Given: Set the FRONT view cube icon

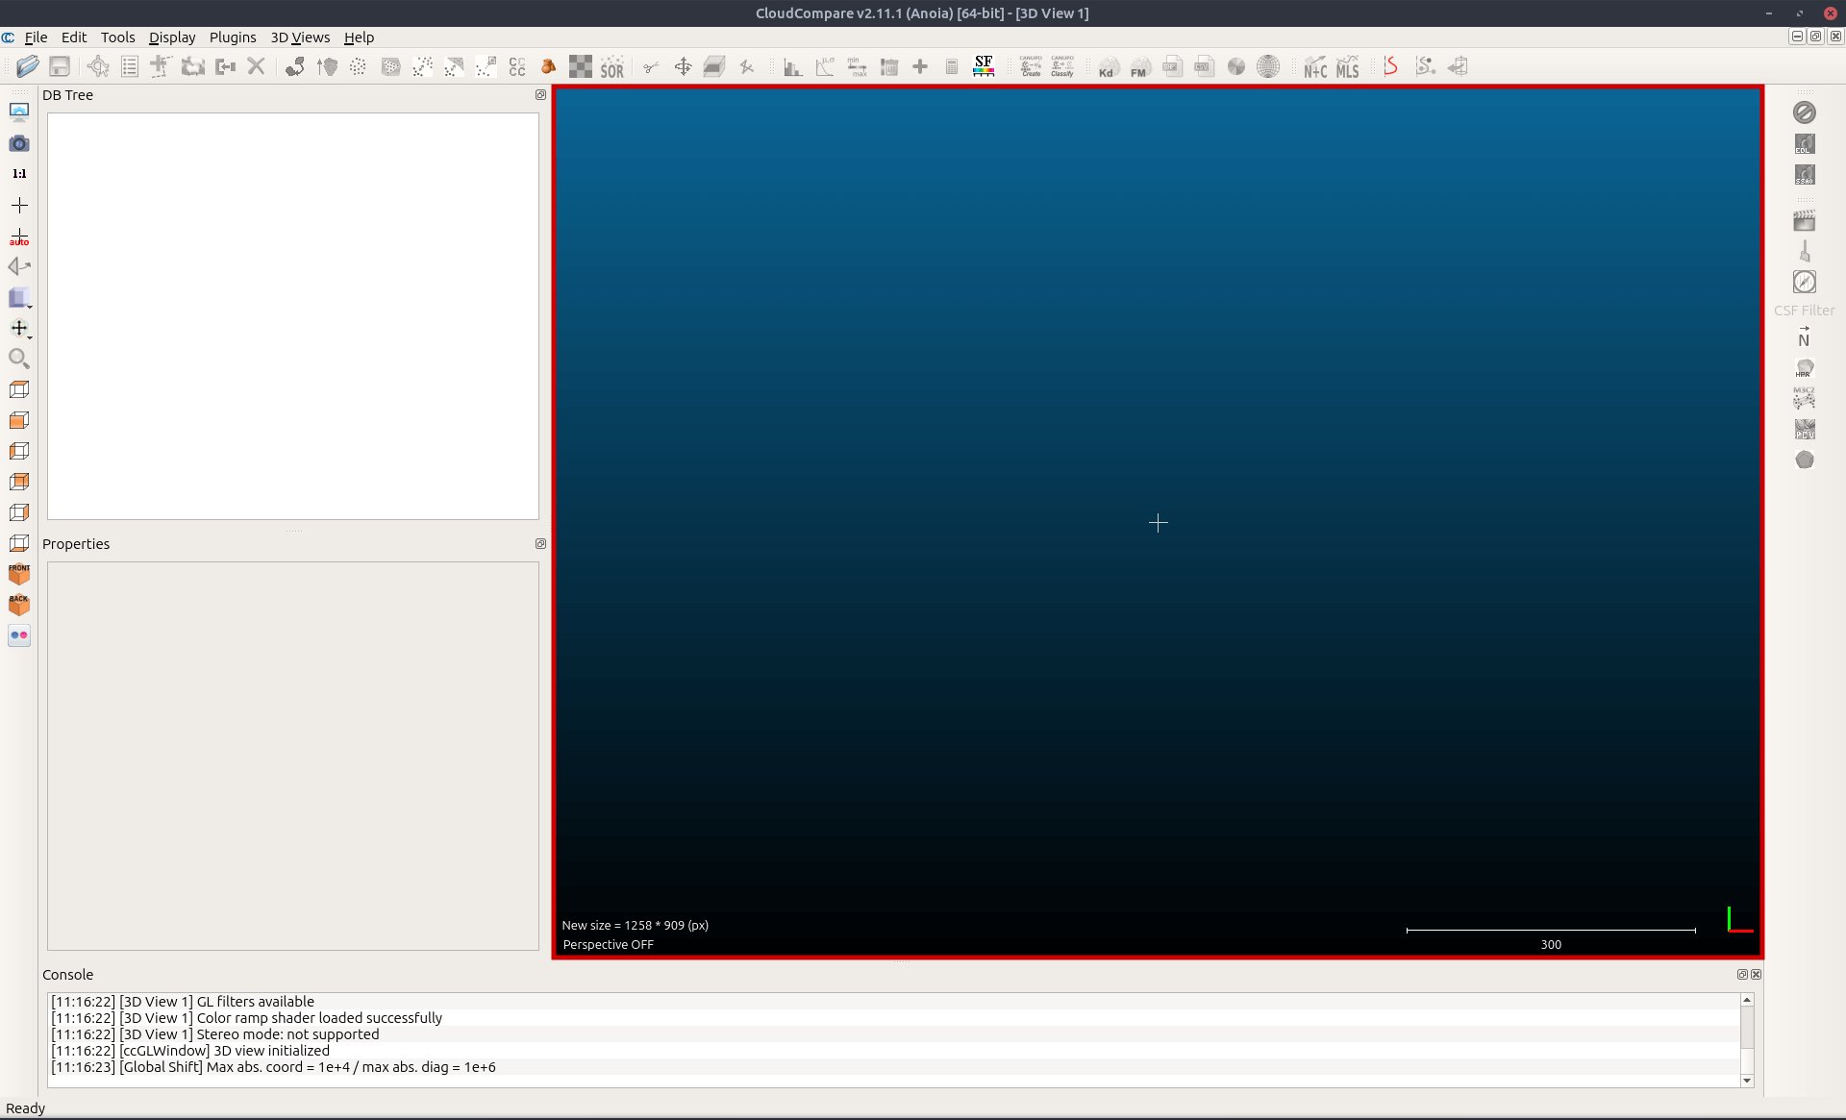Looking at the screenshot, I should pos(19,574).
